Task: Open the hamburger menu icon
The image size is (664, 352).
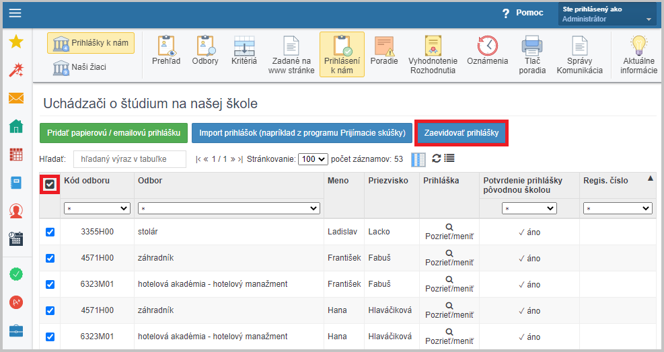Action: (15, 13)
